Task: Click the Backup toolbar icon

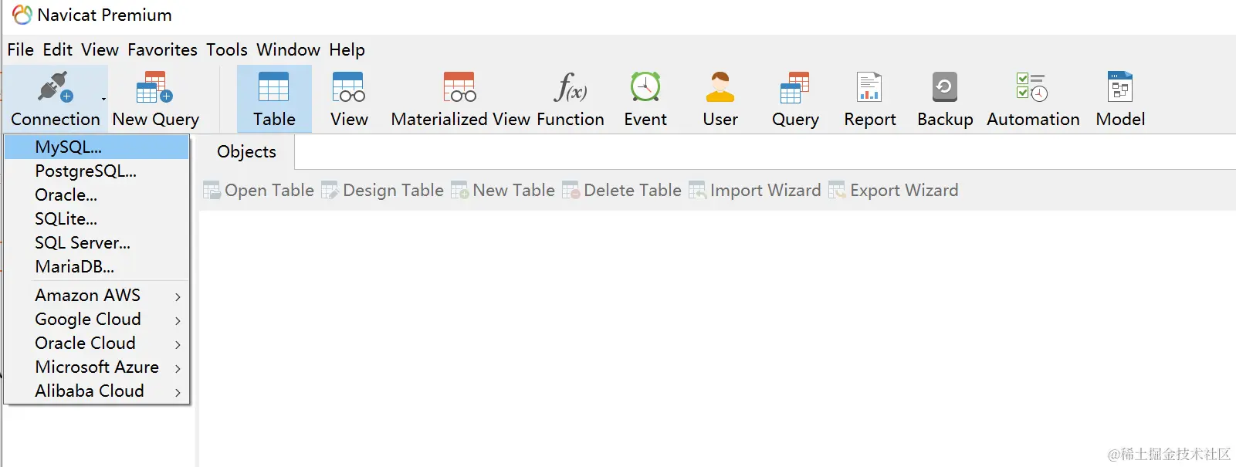Action: coord(944,88)
